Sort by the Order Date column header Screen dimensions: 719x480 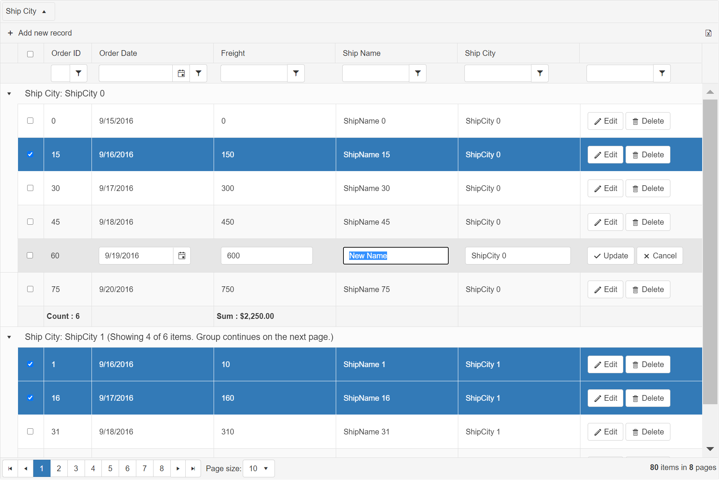tap(118, 53)
